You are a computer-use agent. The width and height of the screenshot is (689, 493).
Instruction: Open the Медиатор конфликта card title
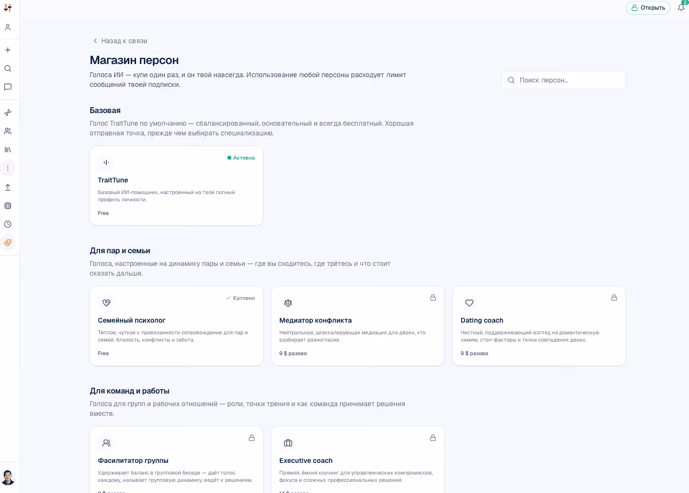[316, 320]
